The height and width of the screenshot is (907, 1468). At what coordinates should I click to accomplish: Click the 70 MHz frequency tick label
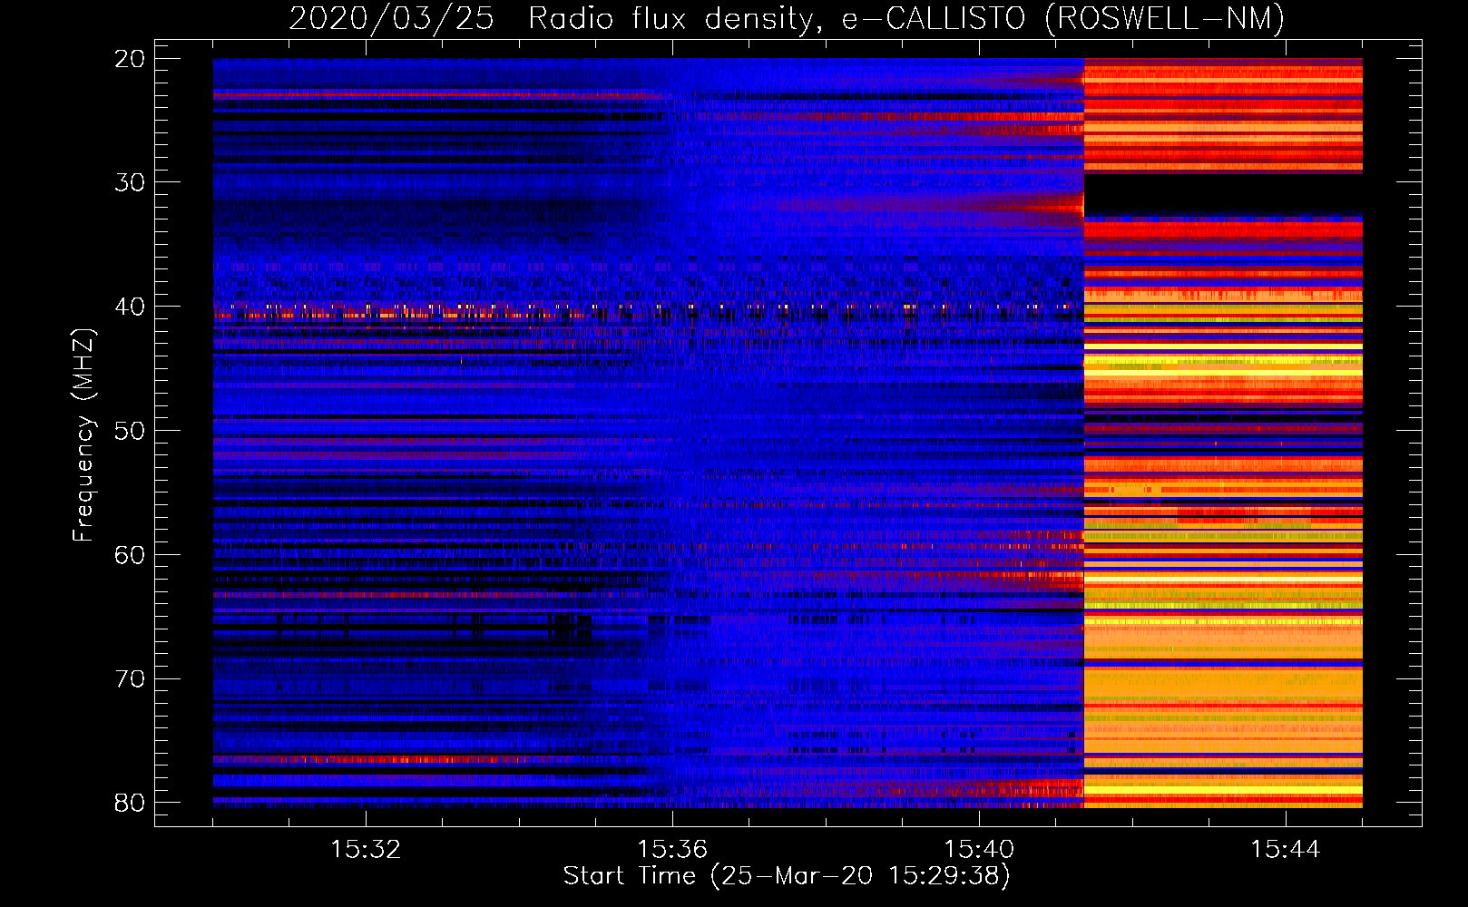[130, 679]
